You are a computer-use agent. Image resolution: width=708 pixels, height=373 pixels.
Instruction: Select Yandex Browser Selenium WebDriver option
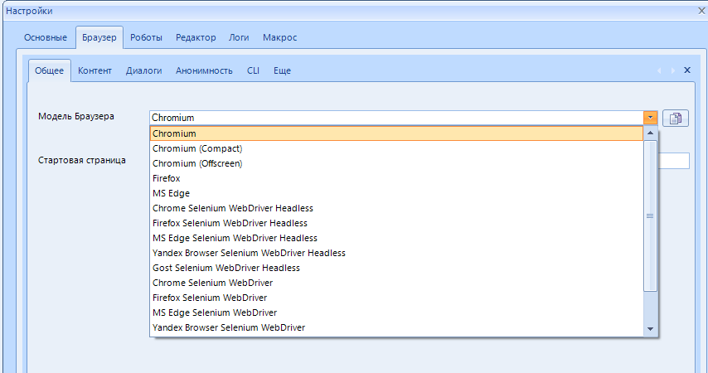coord(396,327)
